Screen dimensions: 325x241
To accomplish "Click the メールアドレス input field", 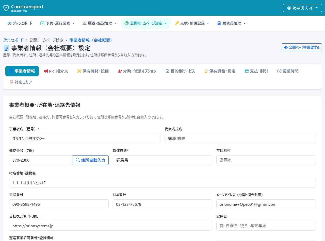I will [266, 204].
